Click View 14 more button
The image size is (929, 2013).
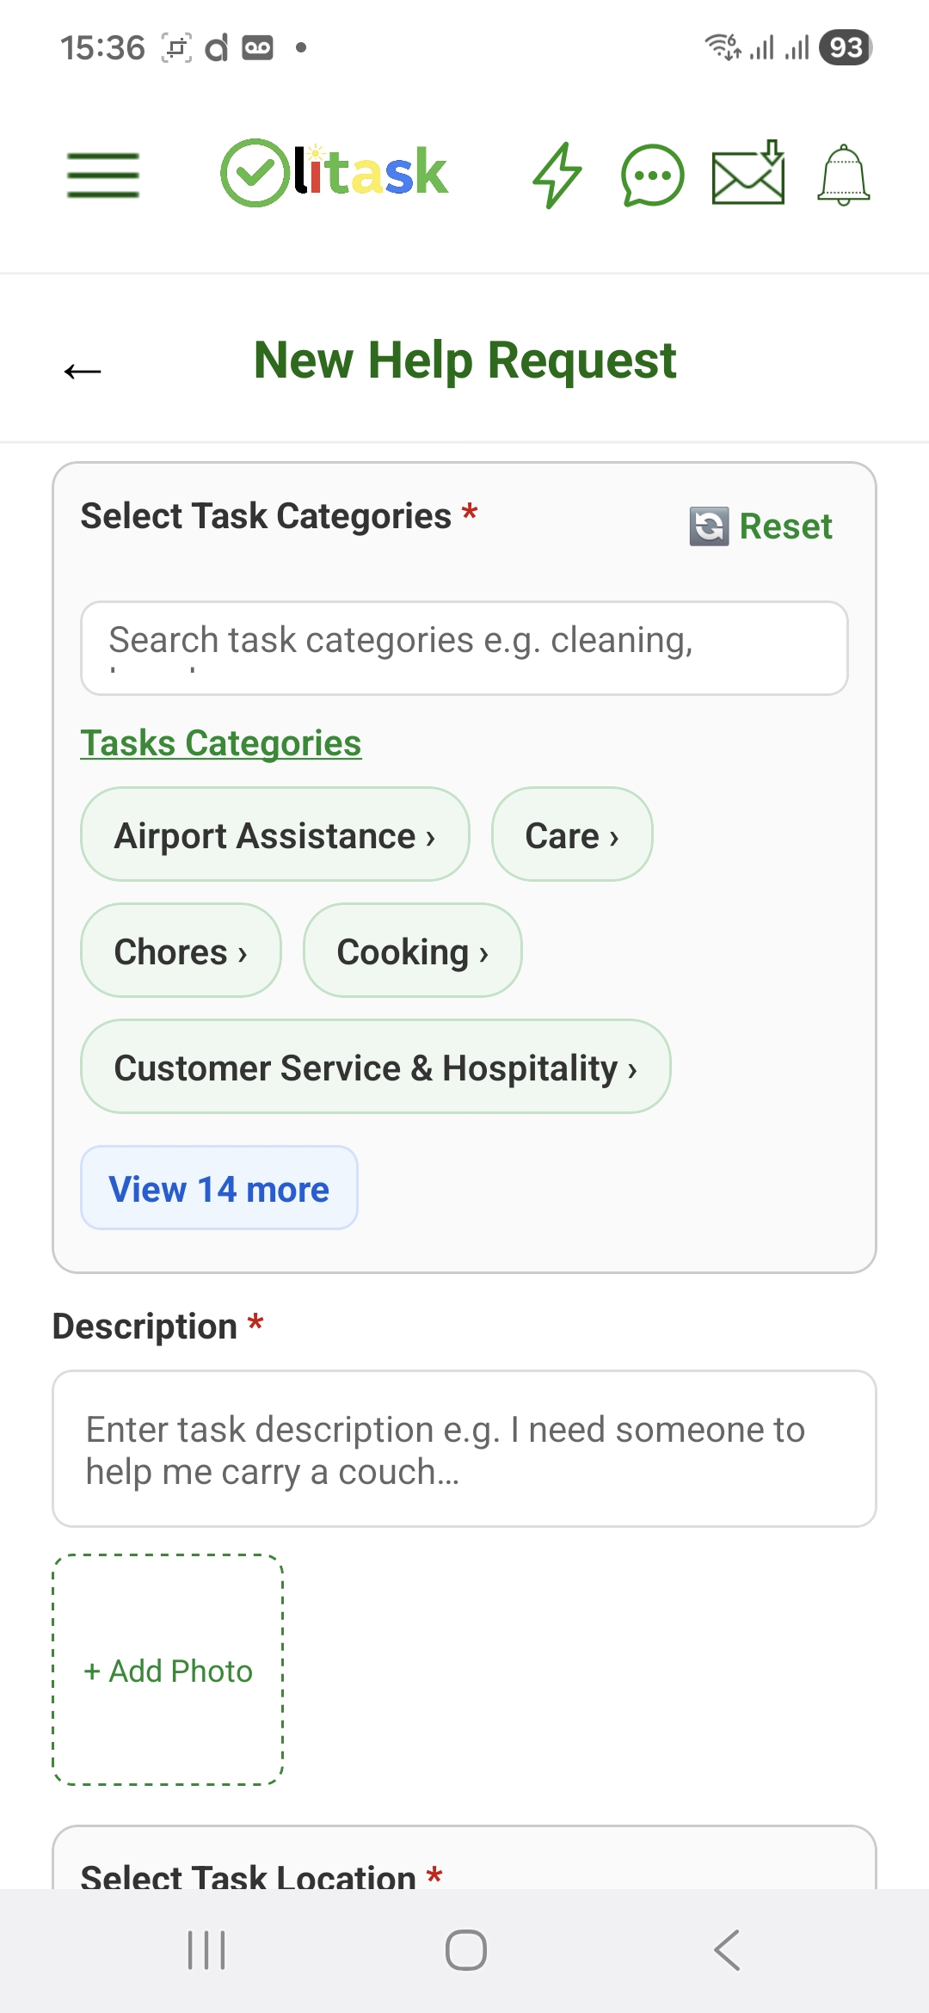coord(218,1188)
